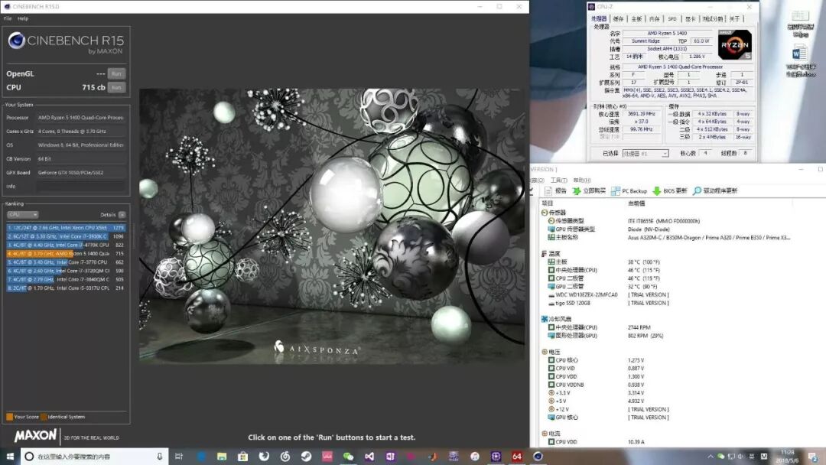Select the Intel Xeon CPU X5650 ranking row
This screenshot has width=826, height=465.
click(x=66, y=227)
